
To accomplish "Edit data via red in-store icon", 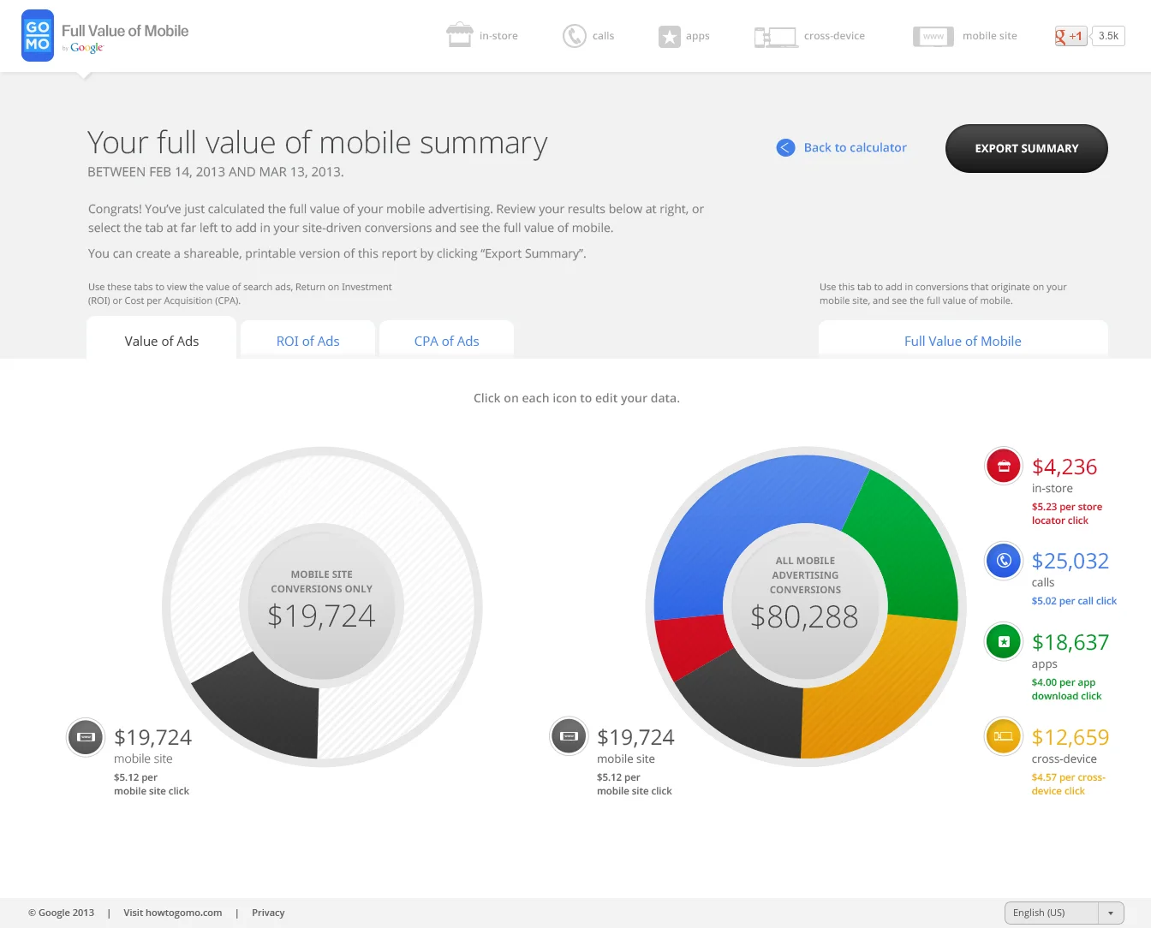I will point(1004,466).
